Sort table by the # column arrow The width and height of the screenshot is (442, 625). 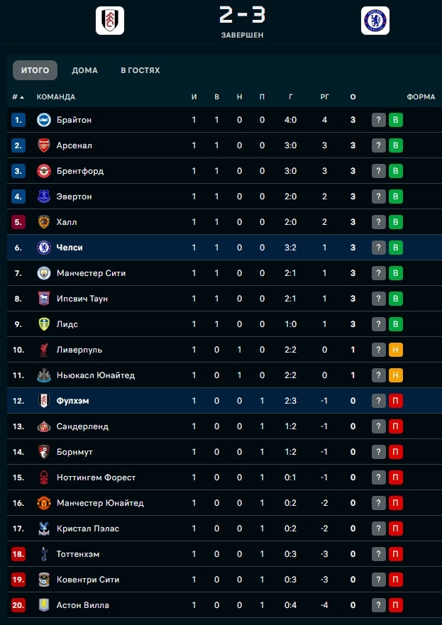click(x=18, y=97)
